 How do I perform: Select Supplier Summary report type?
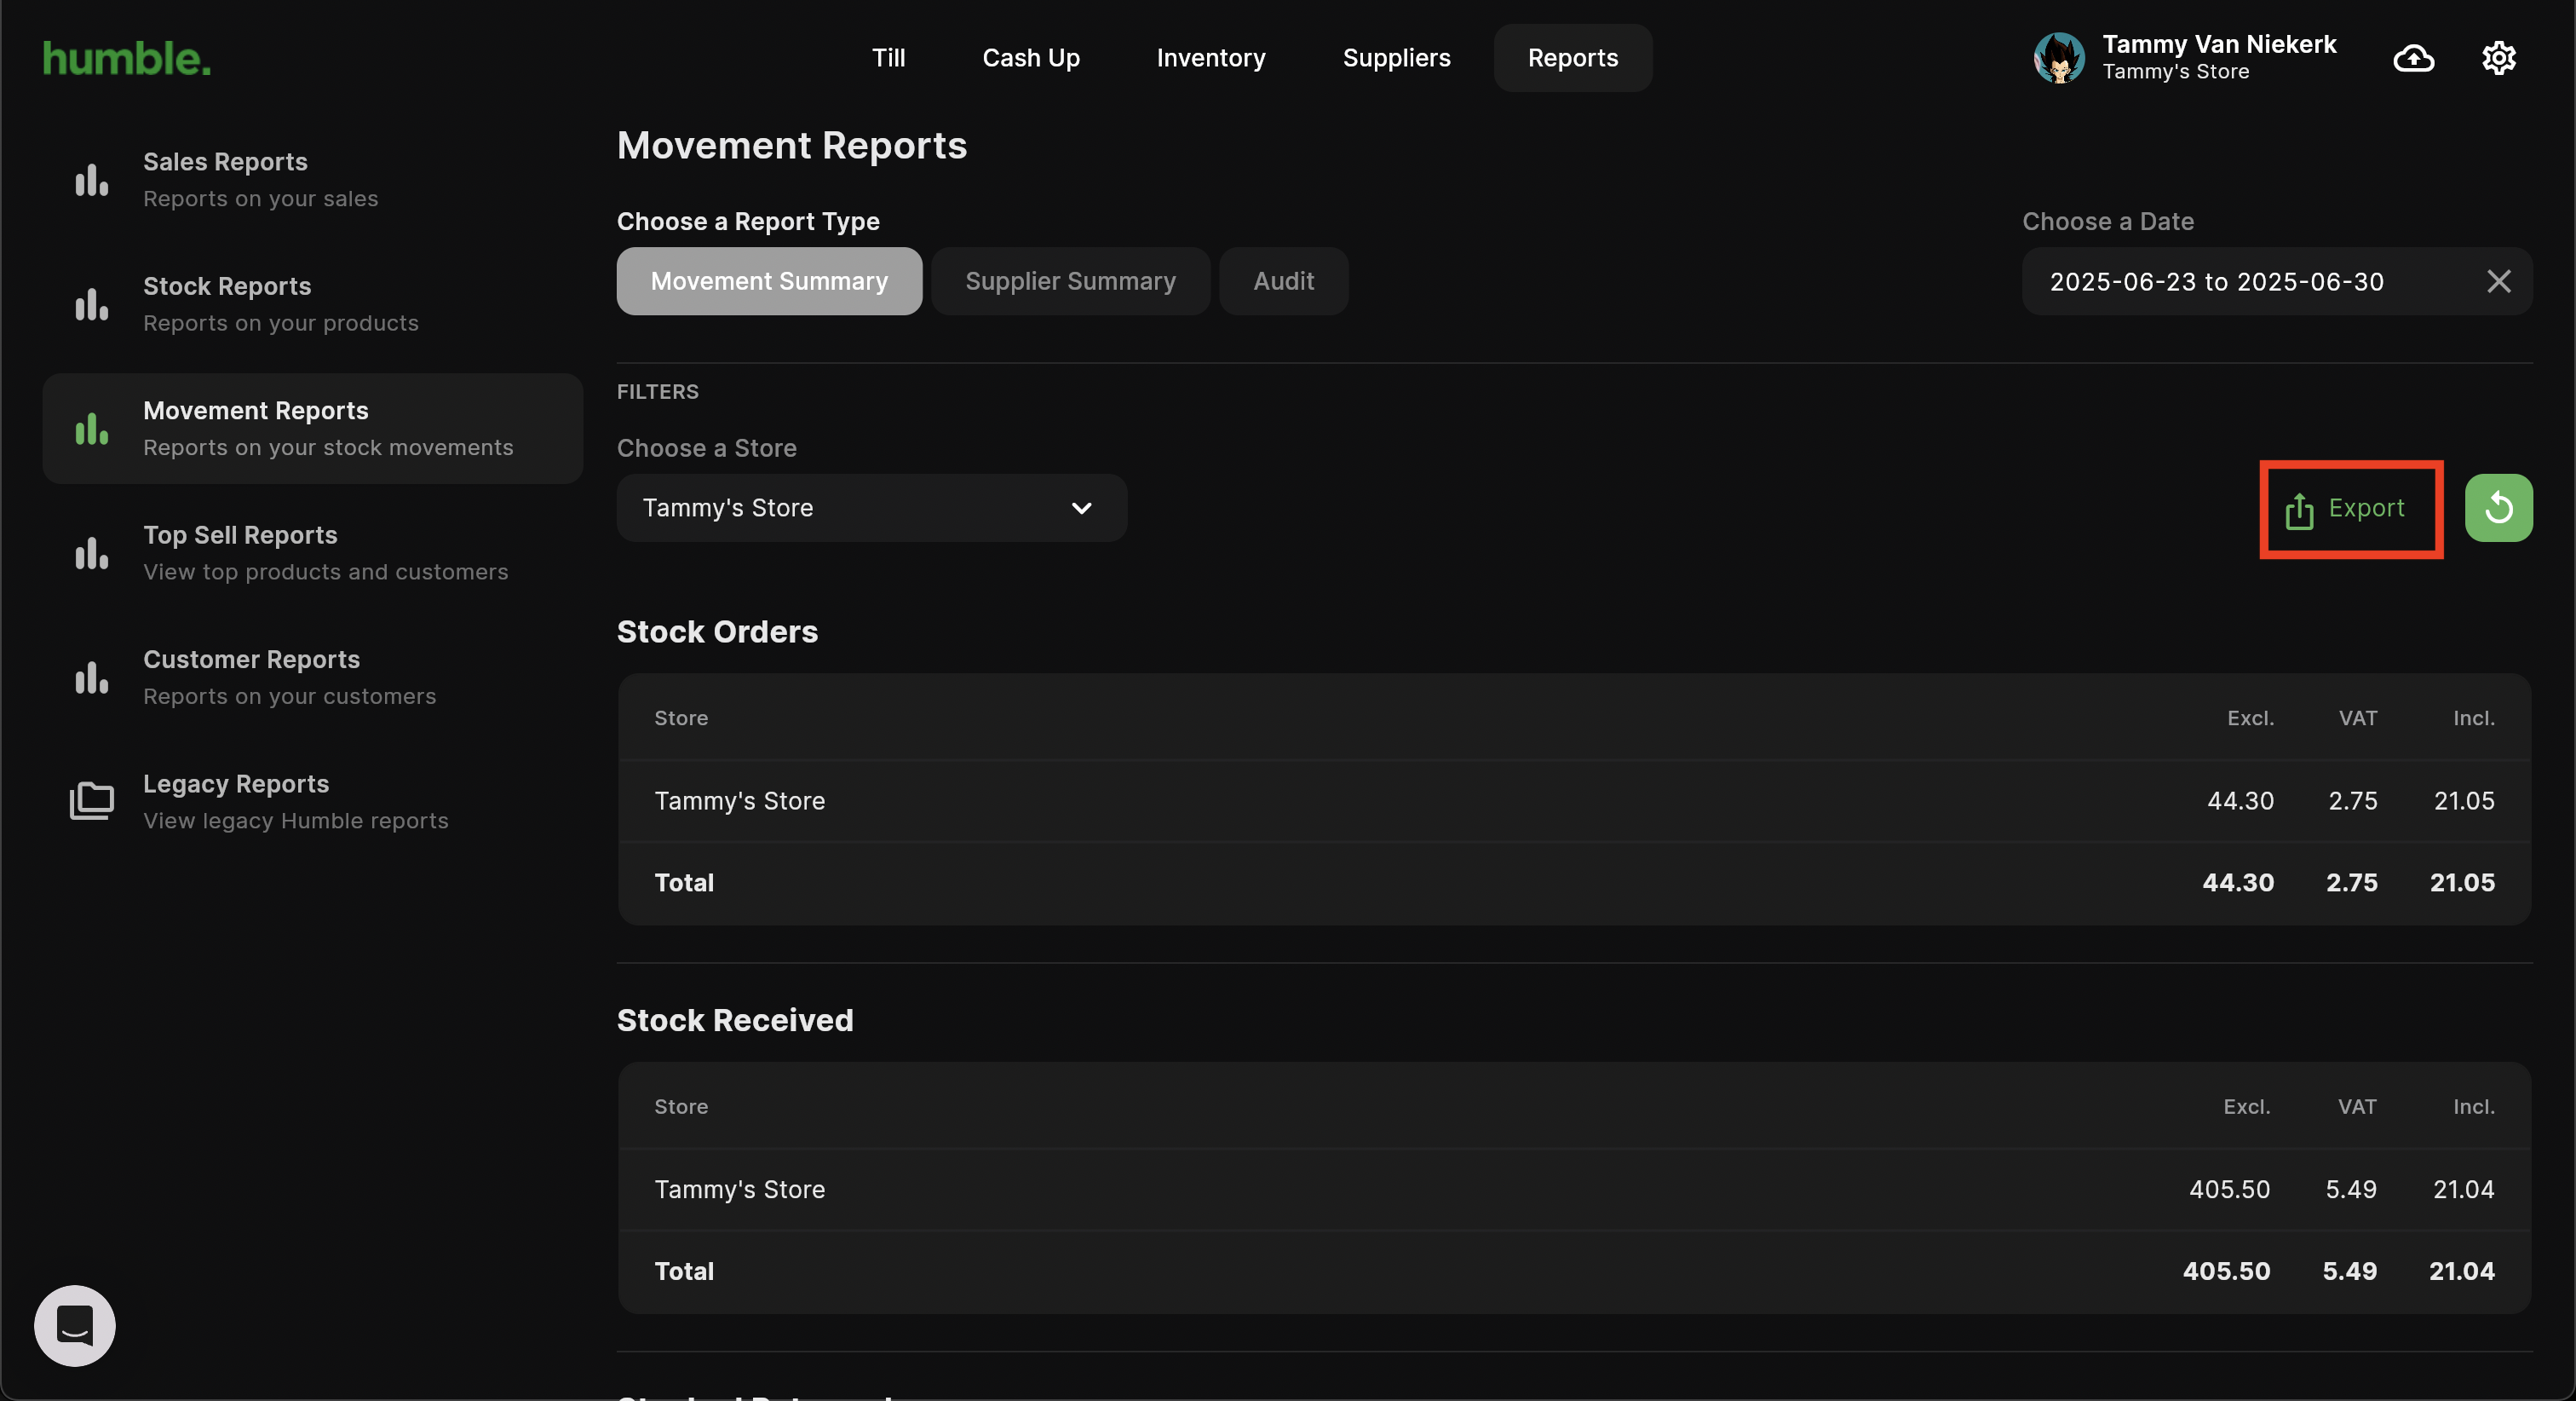coord(1070,281)
